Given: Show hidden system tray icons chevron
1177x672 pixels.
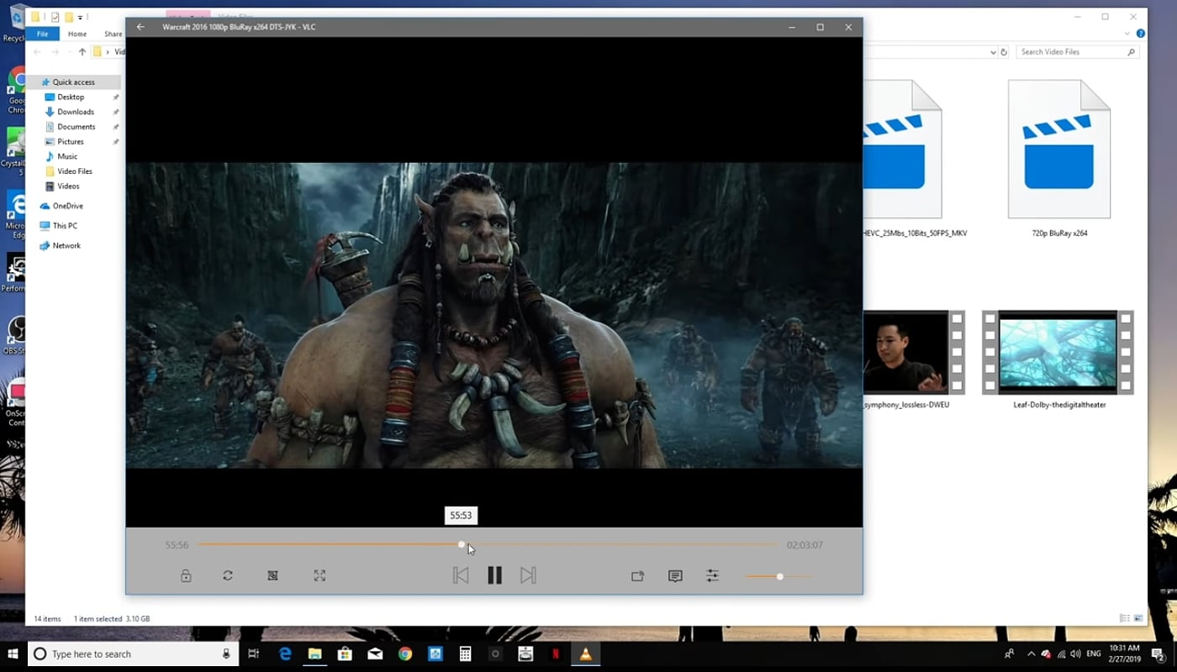Looking at the screenshot, I should point(1031,654).
